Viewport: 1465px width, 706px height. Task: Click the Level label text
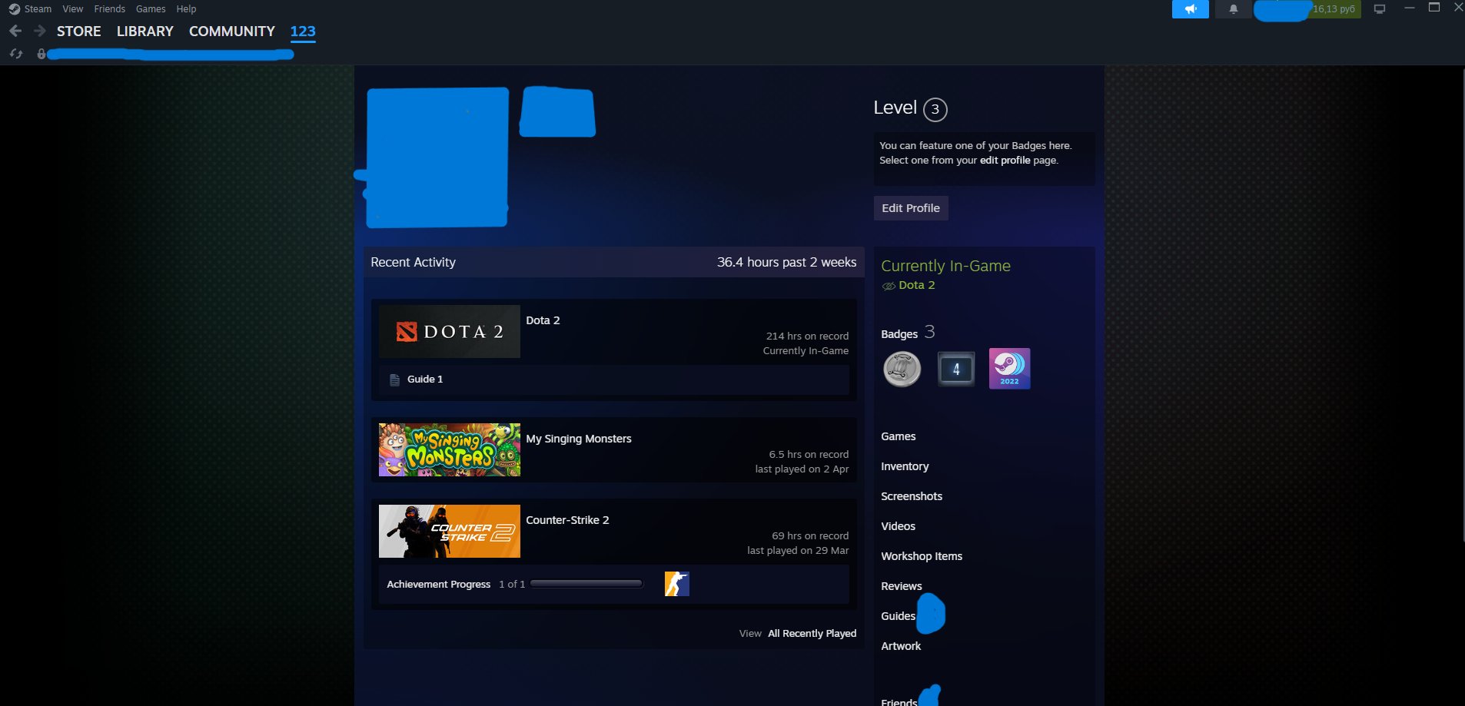pos(895,108)
